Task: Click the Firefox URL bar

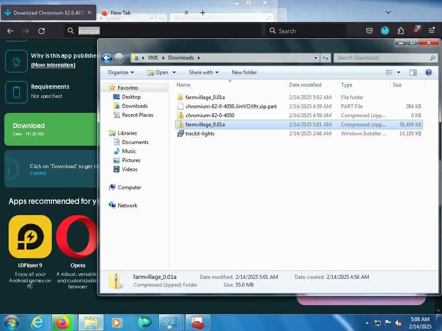Action: click(x=163, y=31)
